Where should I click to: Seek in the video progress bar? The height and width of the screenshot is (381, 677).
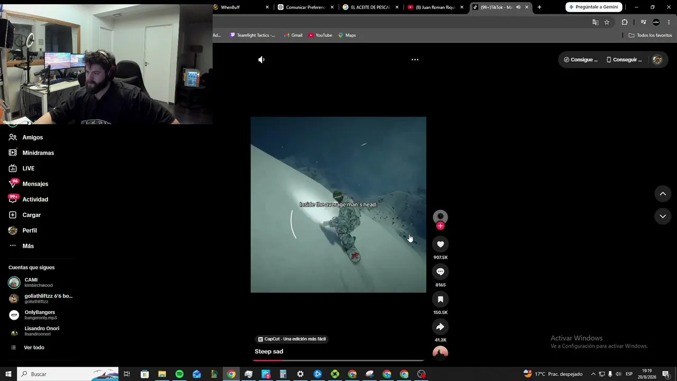338,360
